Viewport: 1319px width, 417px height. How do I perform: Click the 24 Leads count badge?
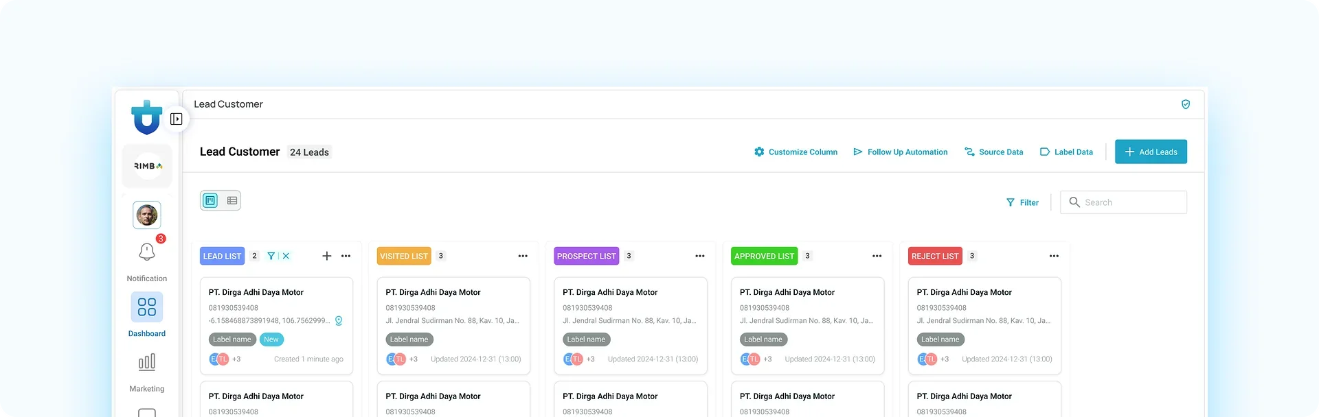tap(309, 152)
